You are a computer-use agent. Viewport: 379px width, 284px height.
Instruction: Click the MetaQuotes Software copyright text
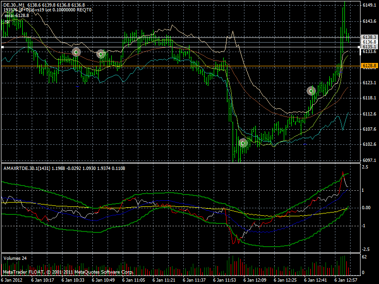pos(69,272)
